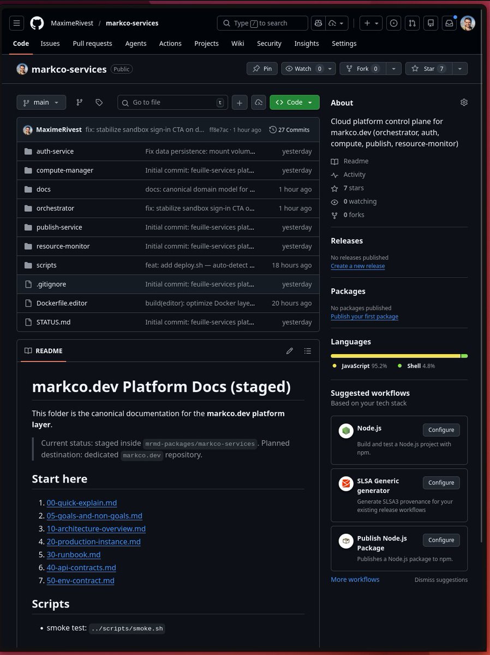
Task: Open the orchestrator folder
Action: (x=55, y=209)
